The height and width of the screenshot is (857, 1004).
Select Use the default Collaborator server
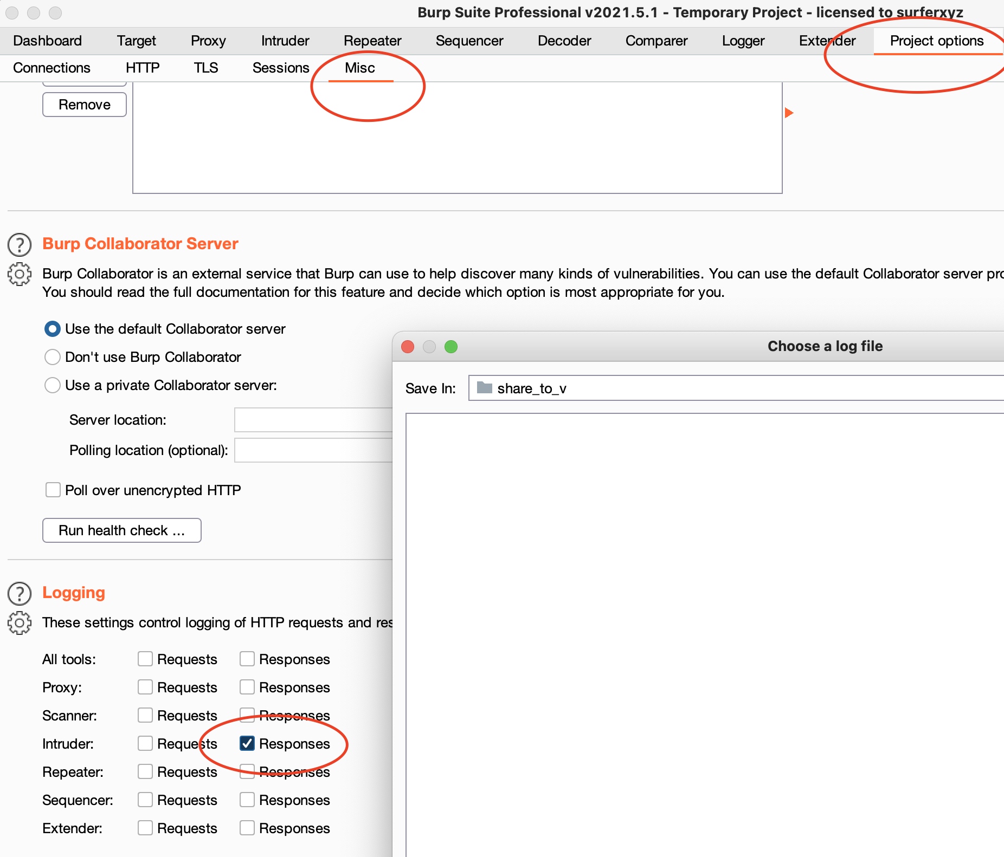pos(53,329)
